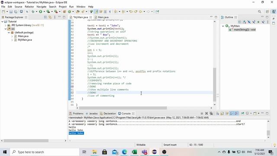This screenshot has width=277, height=156.
Task: Toggle Mark Occurrences highlighted toolbar icon
Action: tap(96, 12)
